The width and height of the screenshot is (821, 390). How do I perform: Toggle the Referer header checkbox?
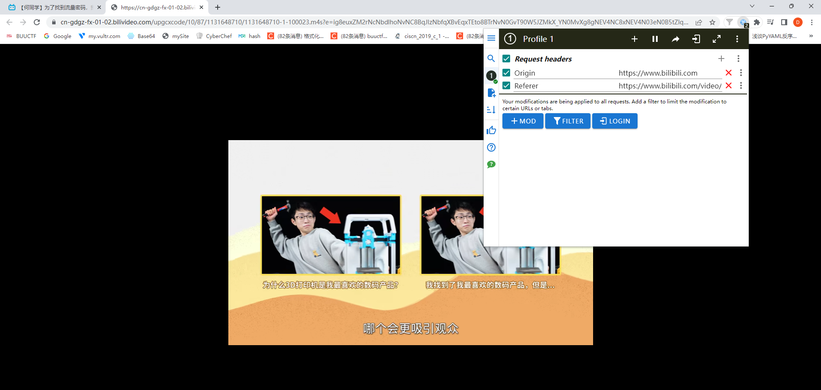tap(506, 86)
